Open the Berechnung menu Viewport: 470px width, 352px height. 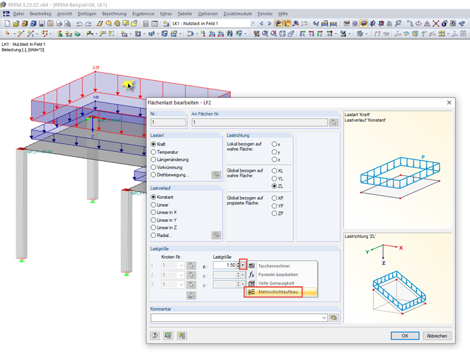pyautogui.click(x=114, y=14)
